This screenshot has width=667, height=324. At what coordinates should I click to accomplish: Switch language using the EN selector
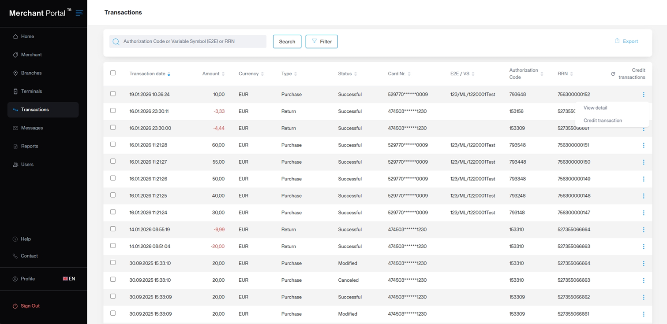click(69, 279)
